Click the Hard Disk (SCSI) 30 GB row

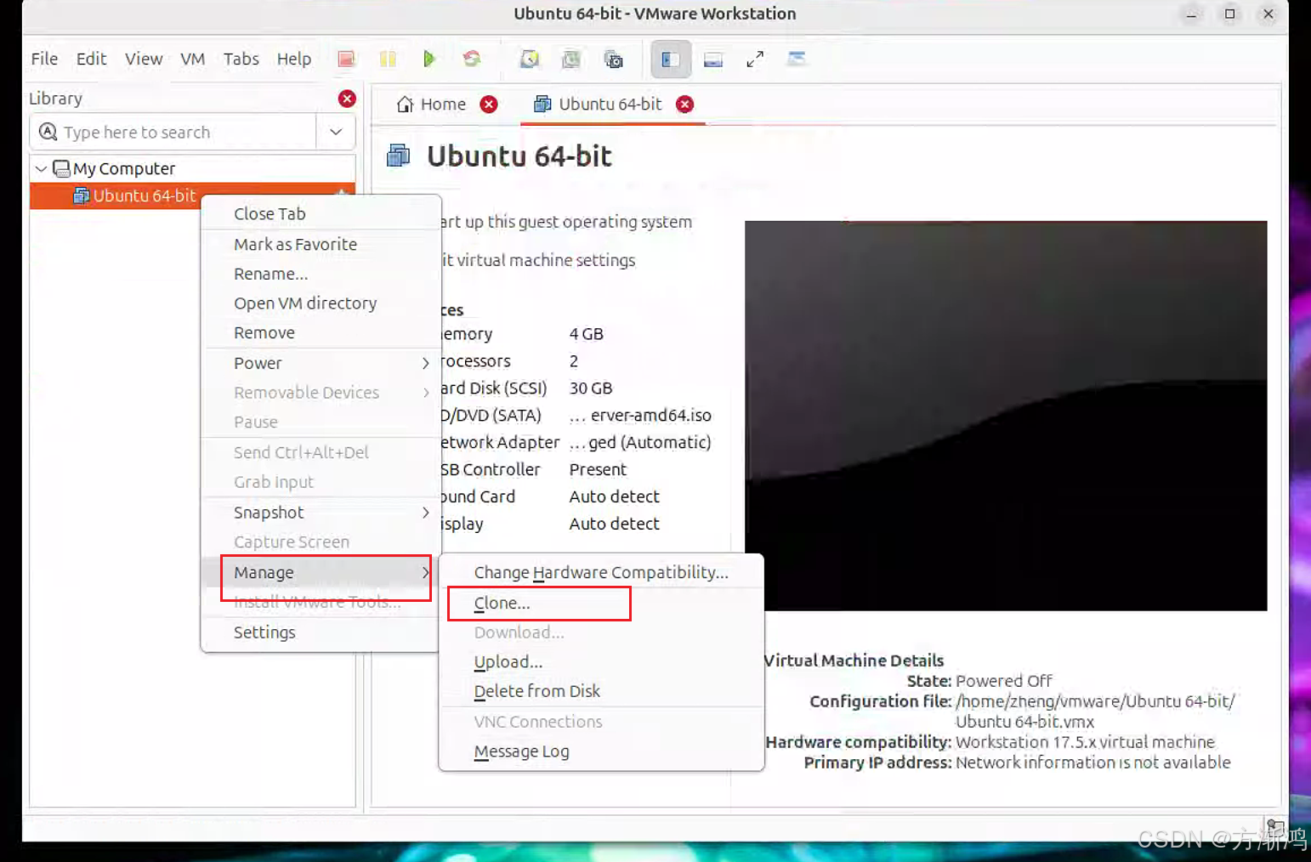click(x=577, y=388)
